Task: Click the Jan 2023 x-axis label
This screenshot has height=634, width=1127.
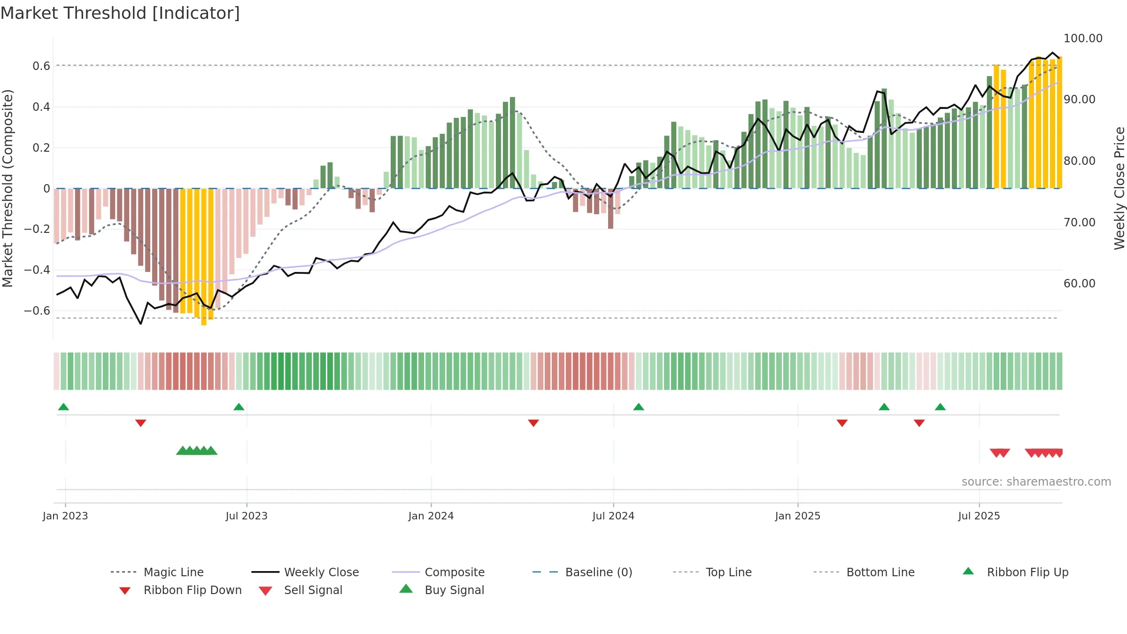Action: 65,516
